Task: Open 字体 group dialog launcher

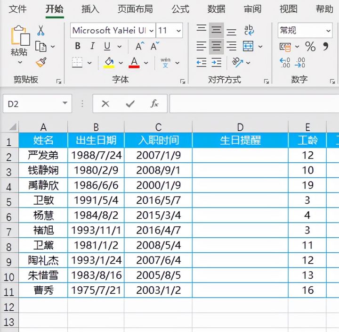Action: click(x=183, y=82)
